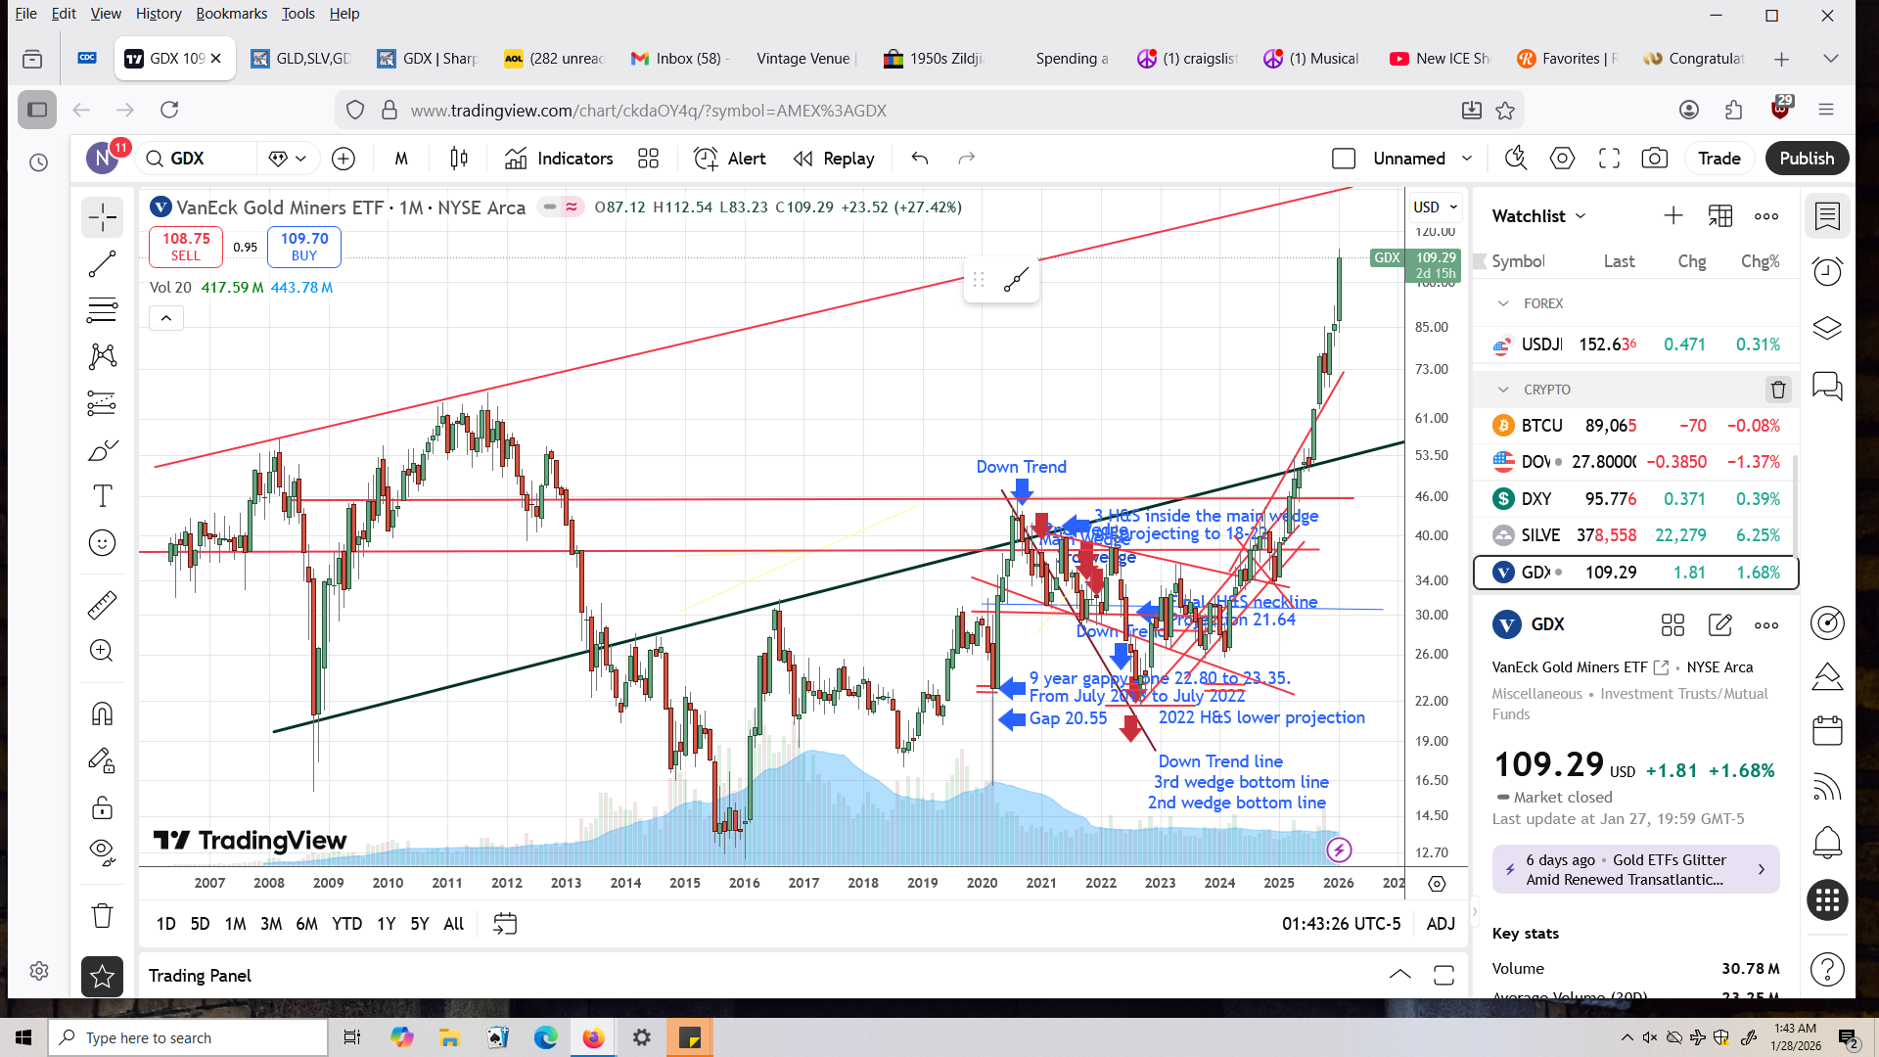Toggle lock all drawings icon
The height and width of the screenshot is (1057, 1879).
(x=102, y=808)
